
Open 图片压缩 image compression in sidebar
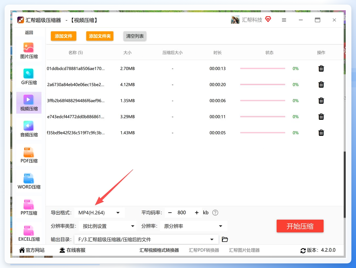tap(29, 51)
